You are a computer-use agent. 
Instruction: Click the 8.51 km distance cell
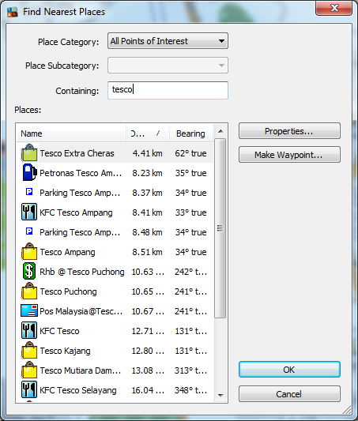point(148,252)
